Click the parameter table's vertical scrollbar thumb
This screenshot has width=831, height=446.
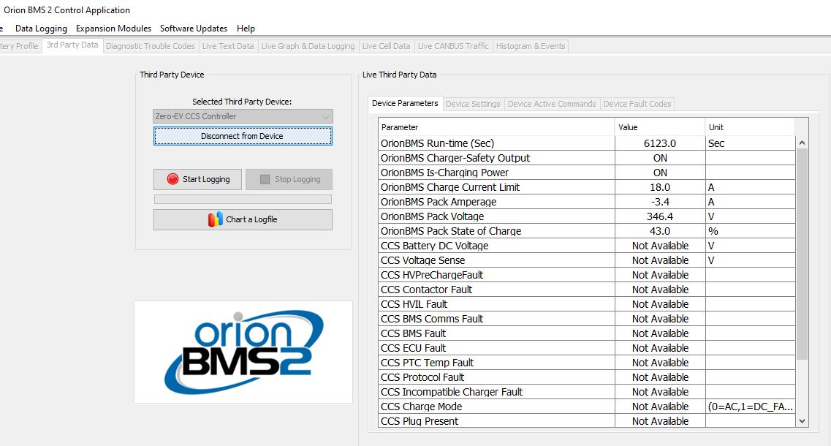[802, 254]
